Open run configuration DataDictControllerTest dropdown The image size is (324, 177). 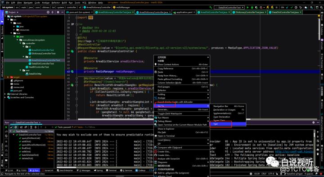tap(229, 8)
